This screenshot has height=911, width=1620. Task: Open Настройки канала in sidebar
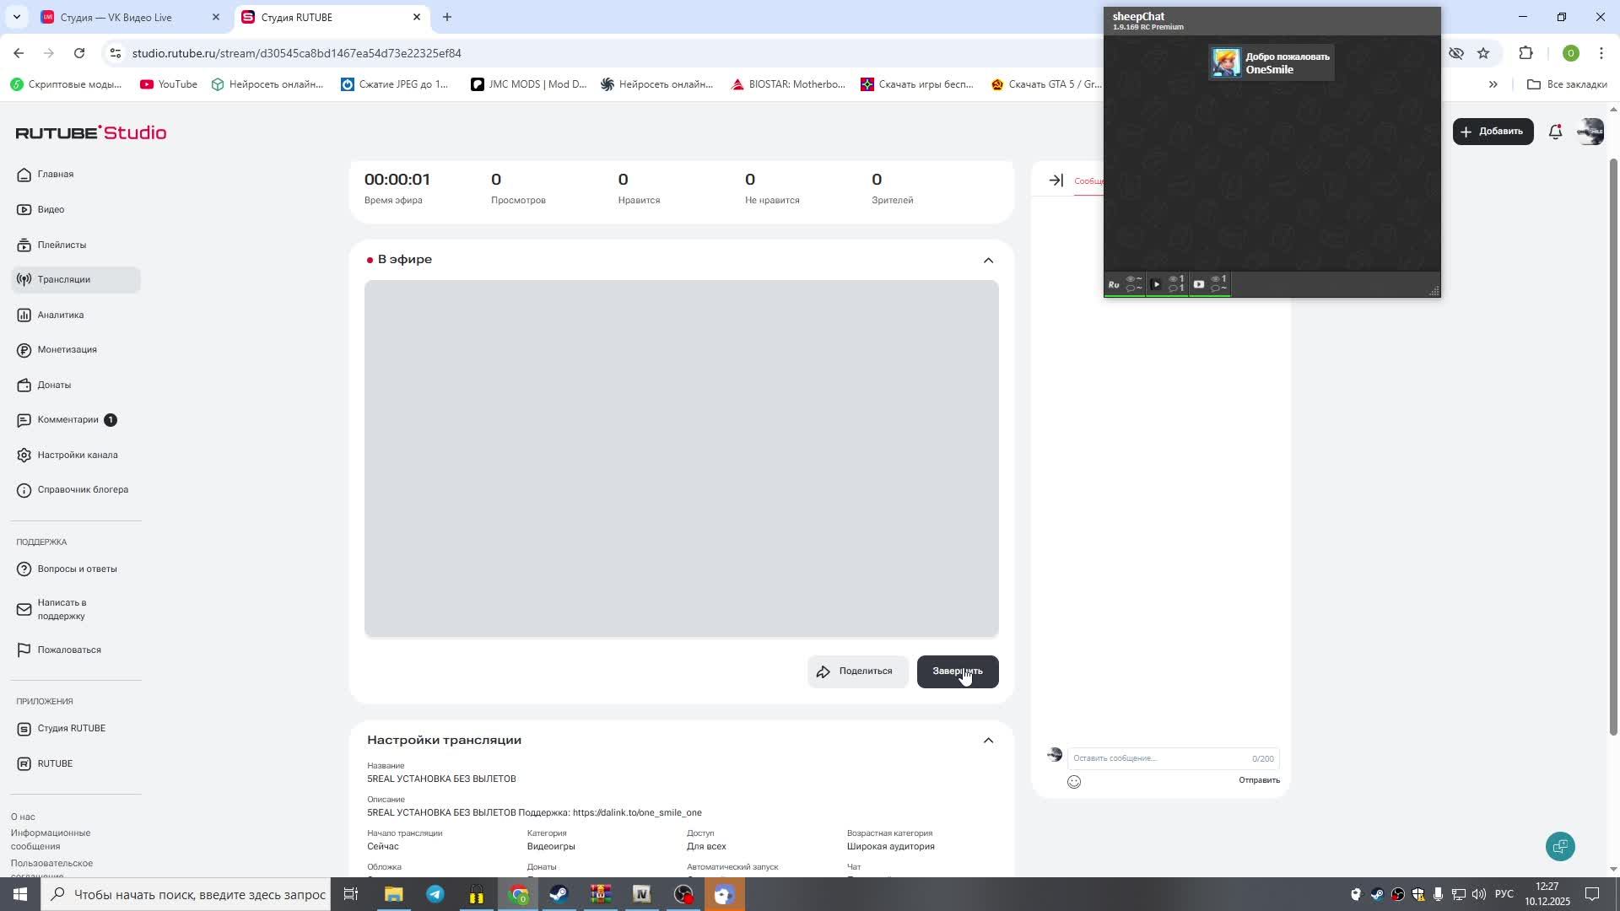click(x=77, y=455)
